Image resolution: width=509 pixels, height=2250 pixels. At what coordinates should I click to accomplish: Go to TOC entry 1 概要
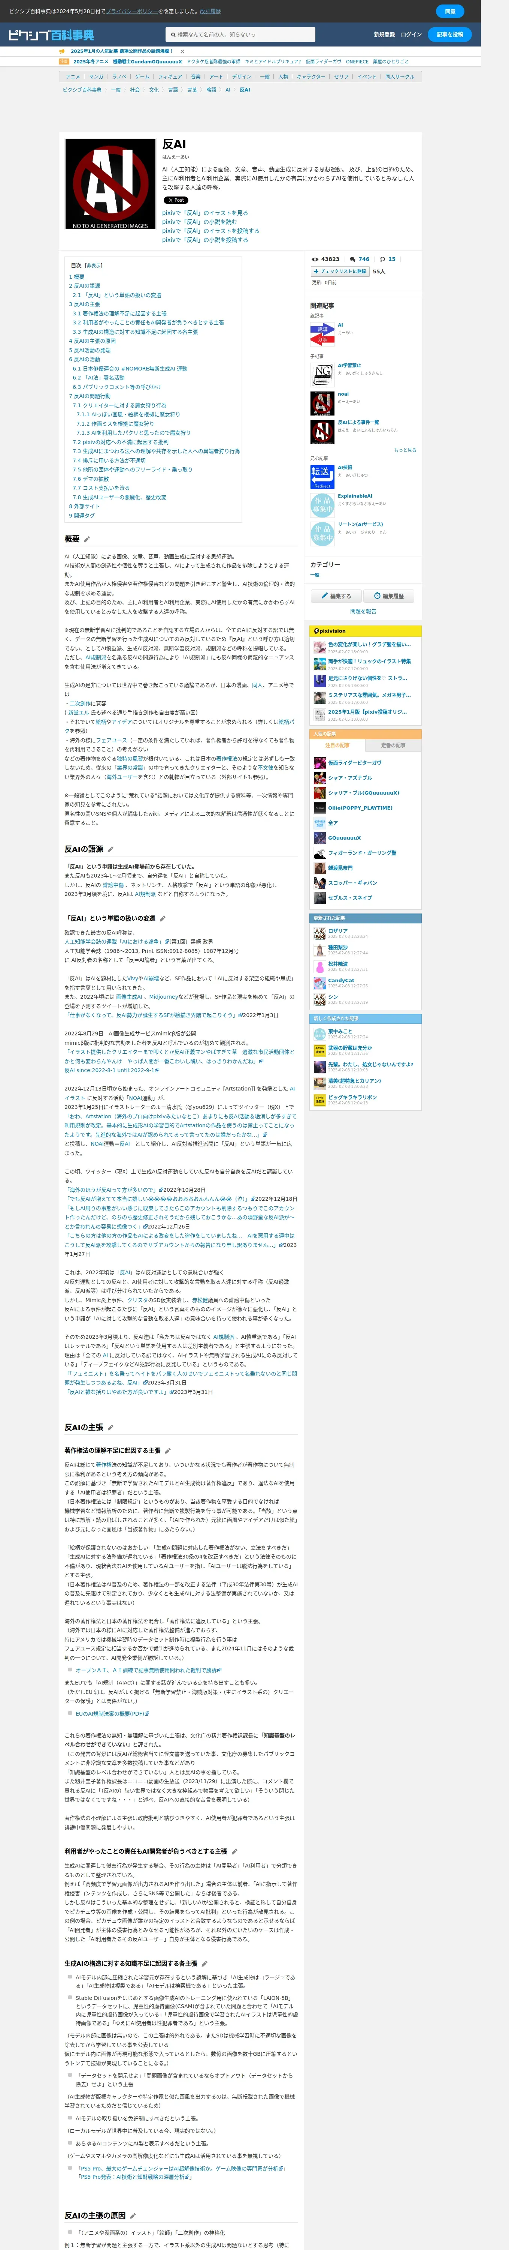coord(77,277)
